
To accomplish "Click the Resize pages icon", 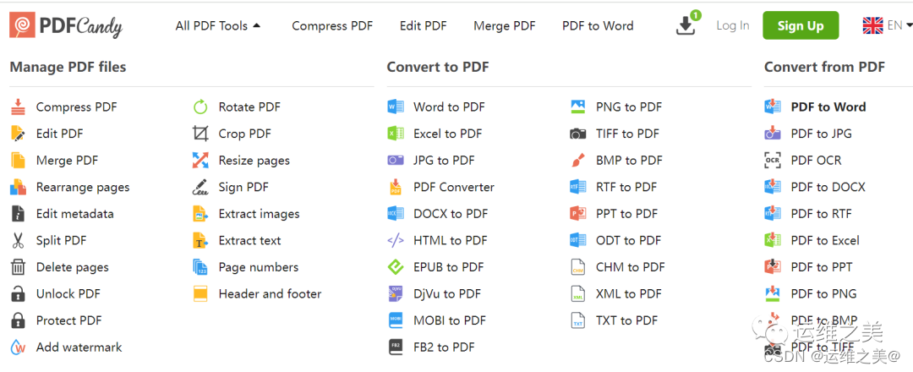I will pyautogui.click(x=200, y=161).
